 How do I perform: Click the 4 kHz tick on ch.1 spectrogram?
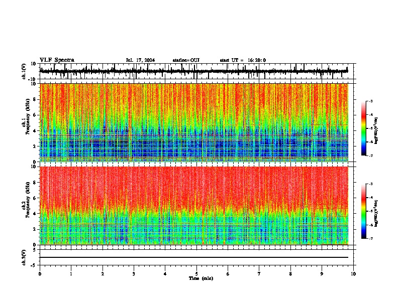[35, 131]
